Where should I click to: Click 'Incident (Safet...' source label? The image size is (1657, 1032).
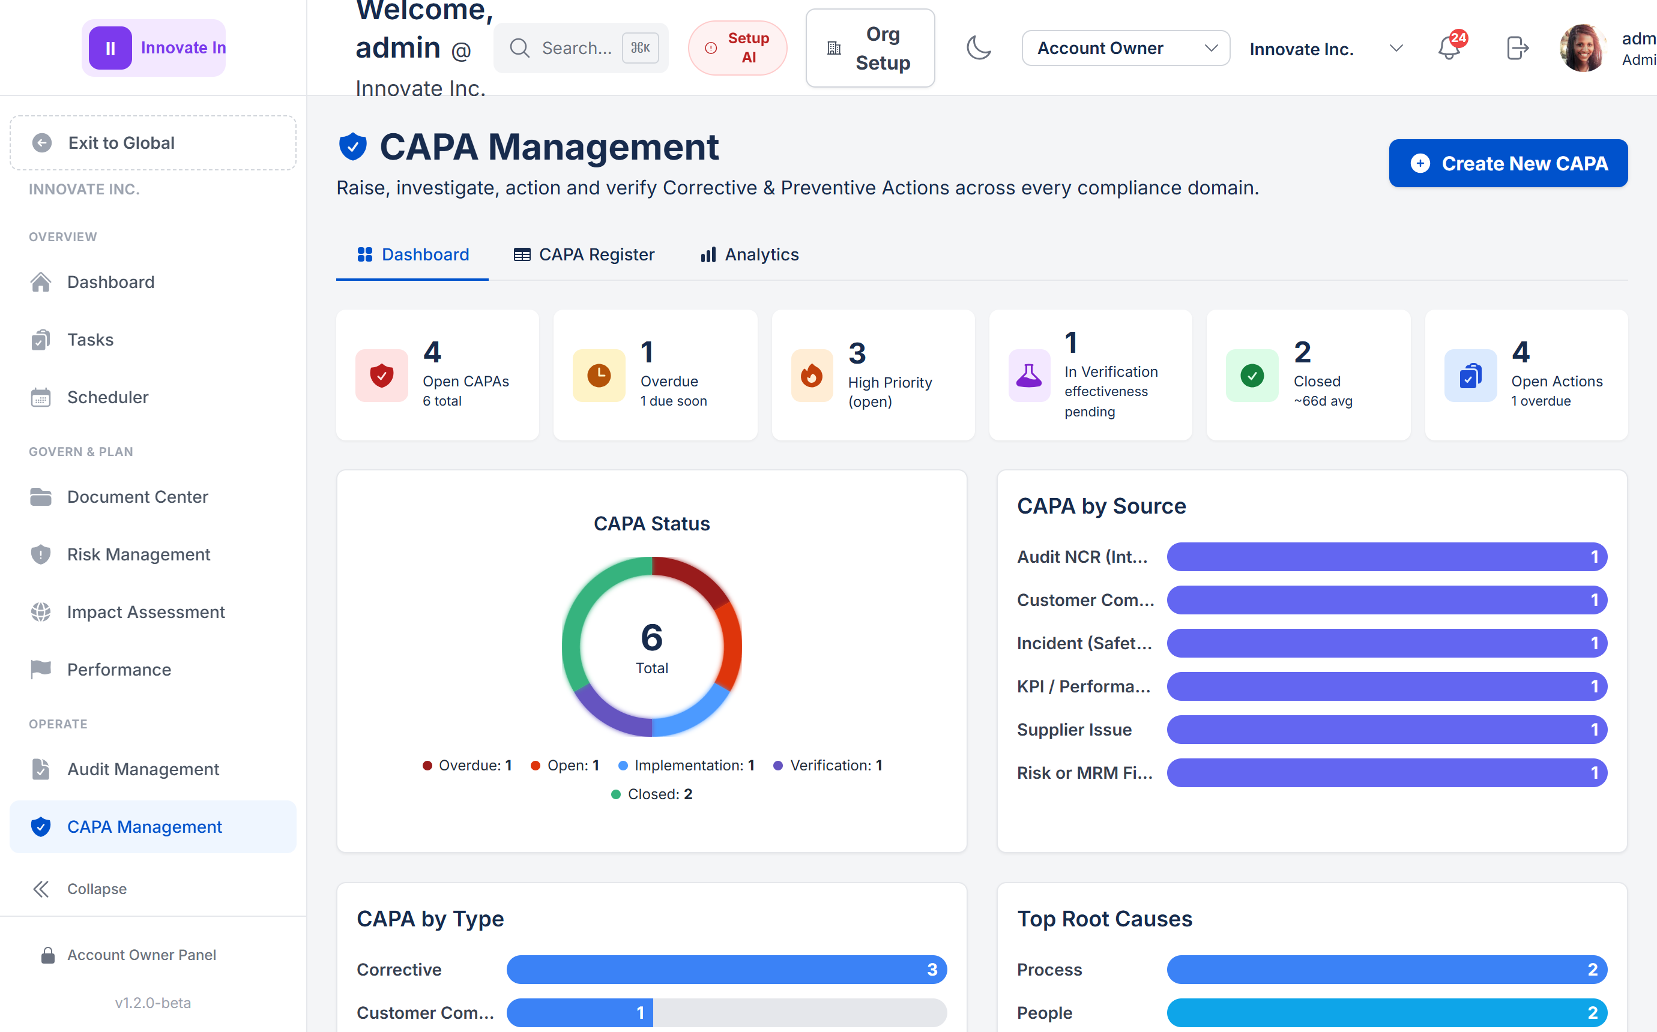point(1084,643)
